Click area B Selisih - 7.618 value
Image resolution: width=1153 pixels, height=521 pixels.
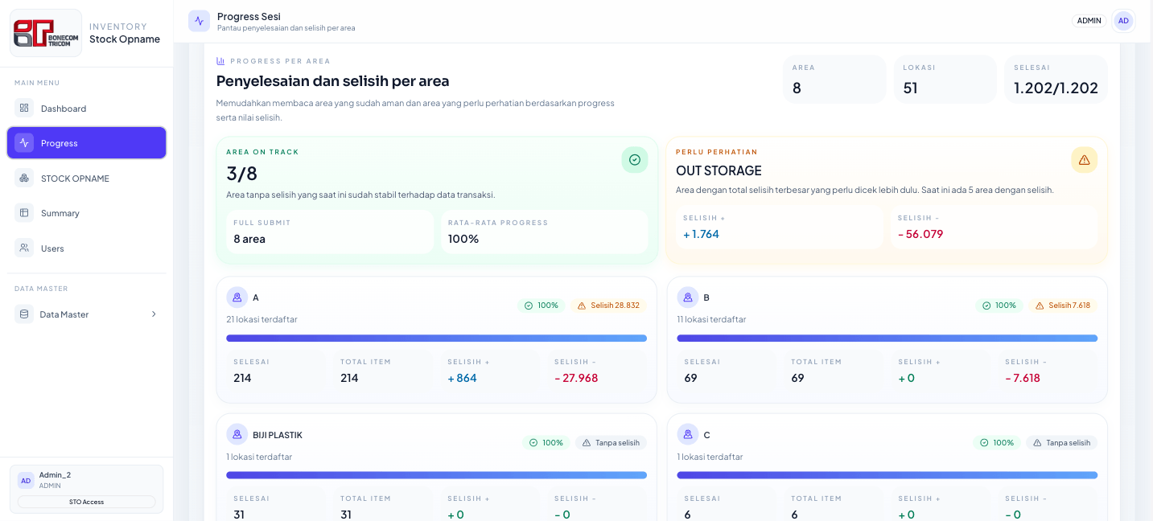click(1023, 378)
